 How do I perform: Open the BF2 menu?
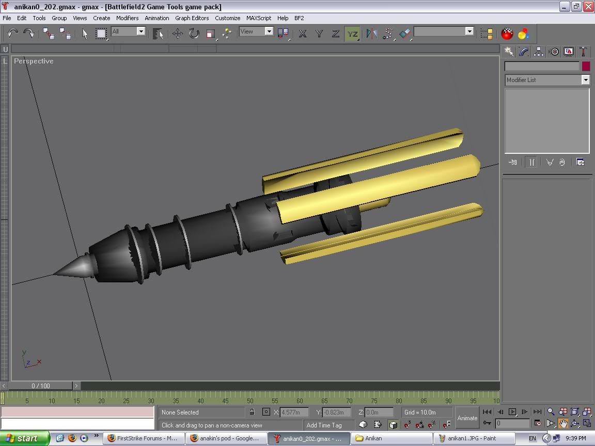coord(299,18)
